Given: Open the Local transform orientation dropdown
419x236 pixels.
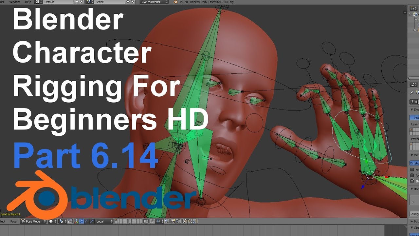Looking at the screenshot, I should point(104,222).
